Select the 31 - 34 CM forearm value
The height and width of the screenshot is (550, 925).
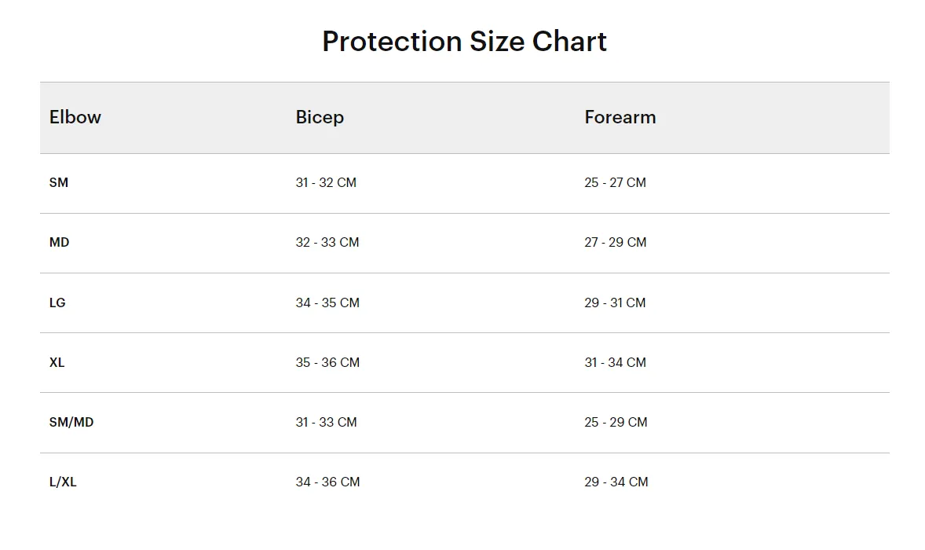[616, 362]
